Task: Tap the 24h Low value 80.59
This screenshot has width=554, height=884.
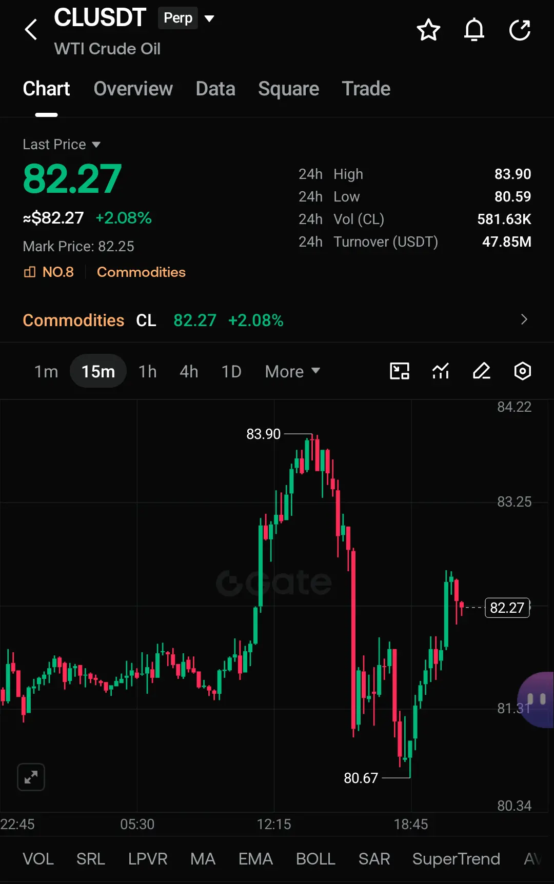Action: 512,197
